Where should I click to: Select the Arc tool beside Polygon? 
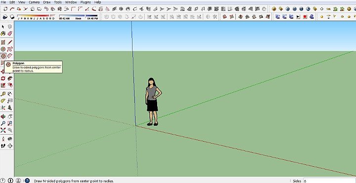point(10,56)
